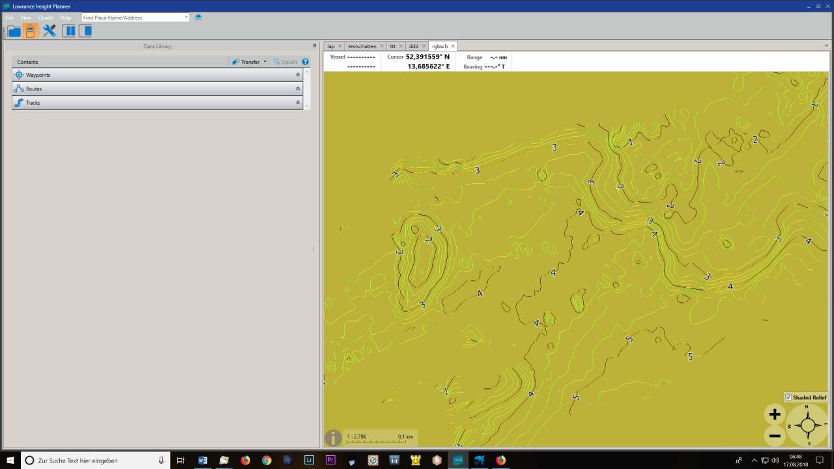Open Google Chrome from the taskbar
The height and width of the screenshot is (469, 834).
coord(266,460)
